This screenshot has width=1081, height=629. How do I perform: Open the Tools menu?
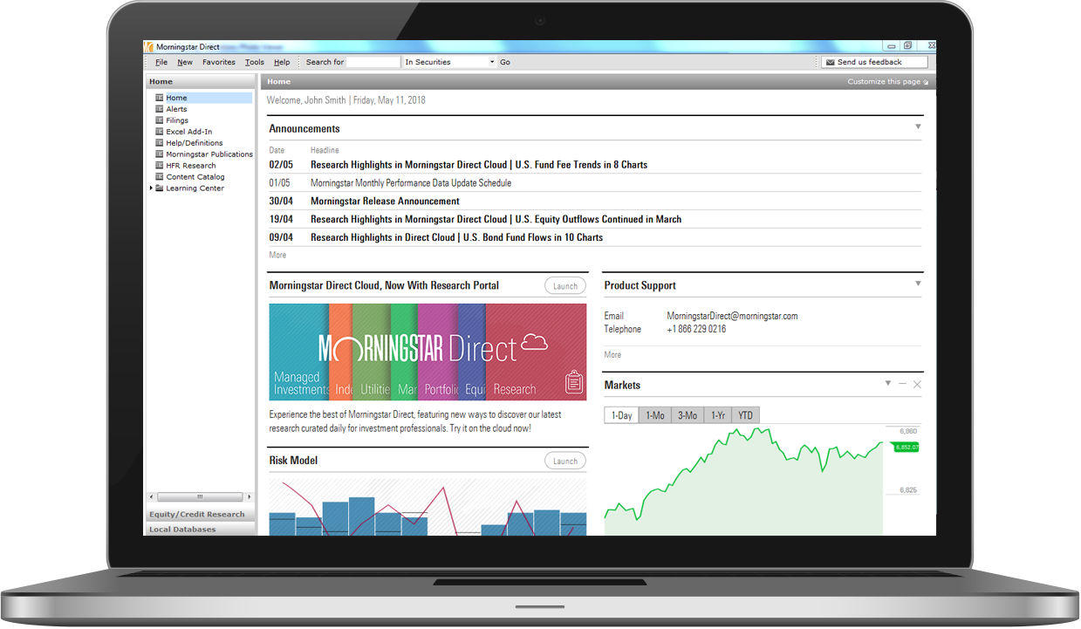pyautogui.click(x=254, y=63)
